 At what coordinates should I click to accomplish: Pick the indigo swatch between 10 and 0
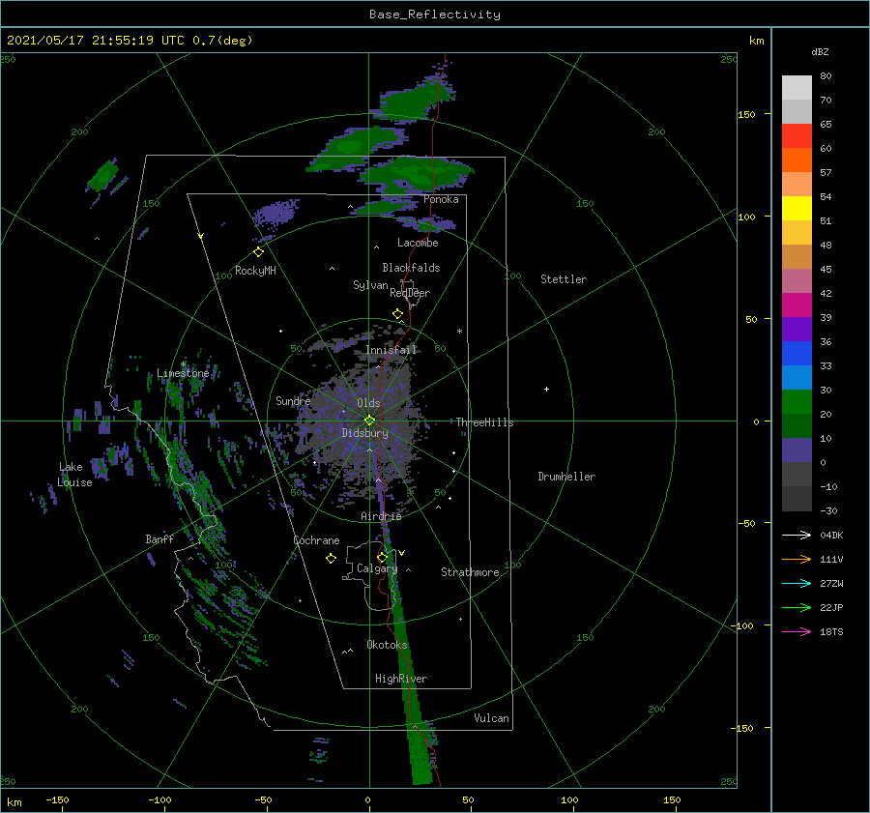tap(797, 450)
